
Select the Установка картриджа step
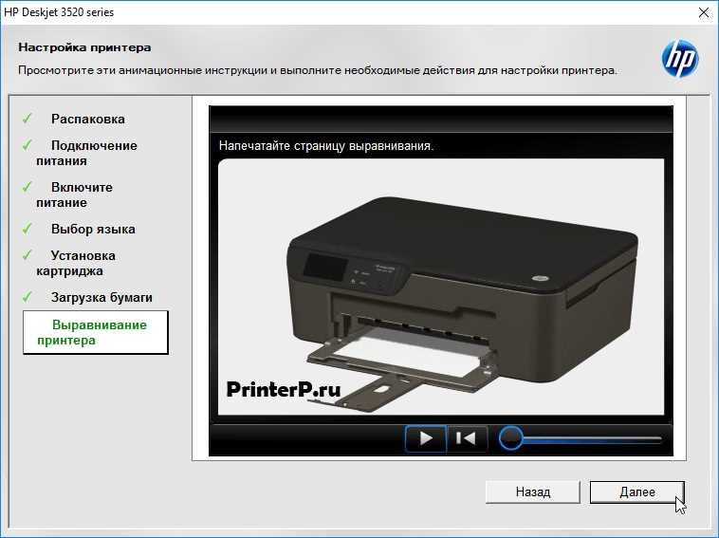coord(83,263)
